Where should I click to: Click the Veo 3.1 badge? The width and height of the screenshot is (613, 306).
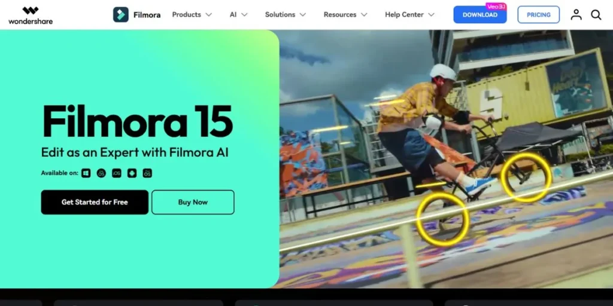click(x=496, y=7)
